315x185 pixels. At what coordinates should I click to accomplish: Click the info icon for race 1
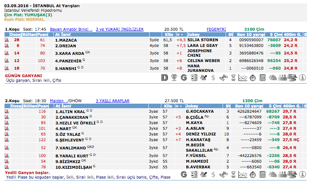coord(302,78)
